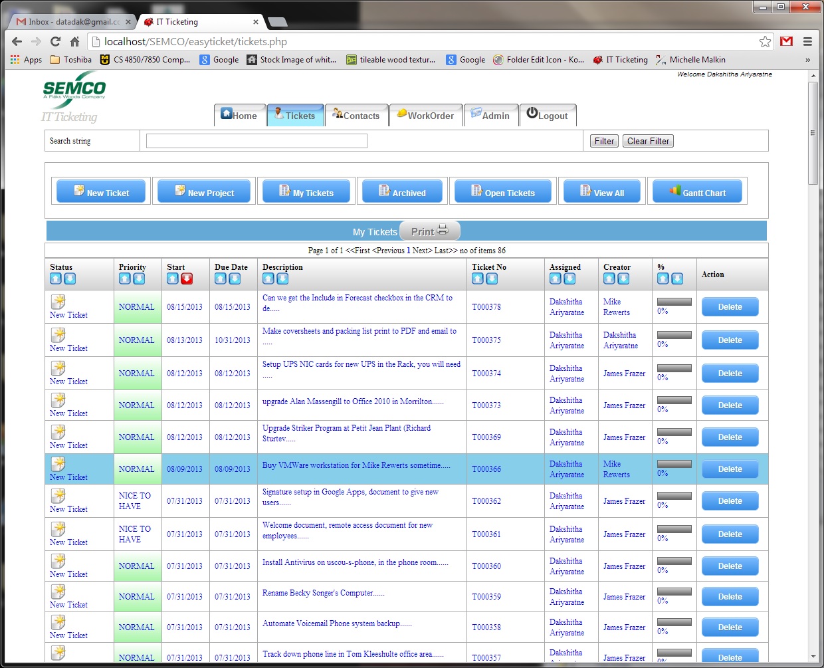Sort Assigned column ascending arrow
The height and width of the screenshot is (668, 824).
pos(556,279)
